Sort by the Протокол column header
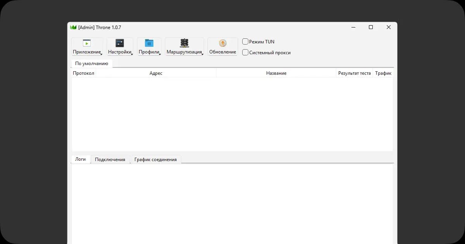Image resolution: width=465 pixels, height=244 pixels. pyautogui.click(x=84, y=73)
